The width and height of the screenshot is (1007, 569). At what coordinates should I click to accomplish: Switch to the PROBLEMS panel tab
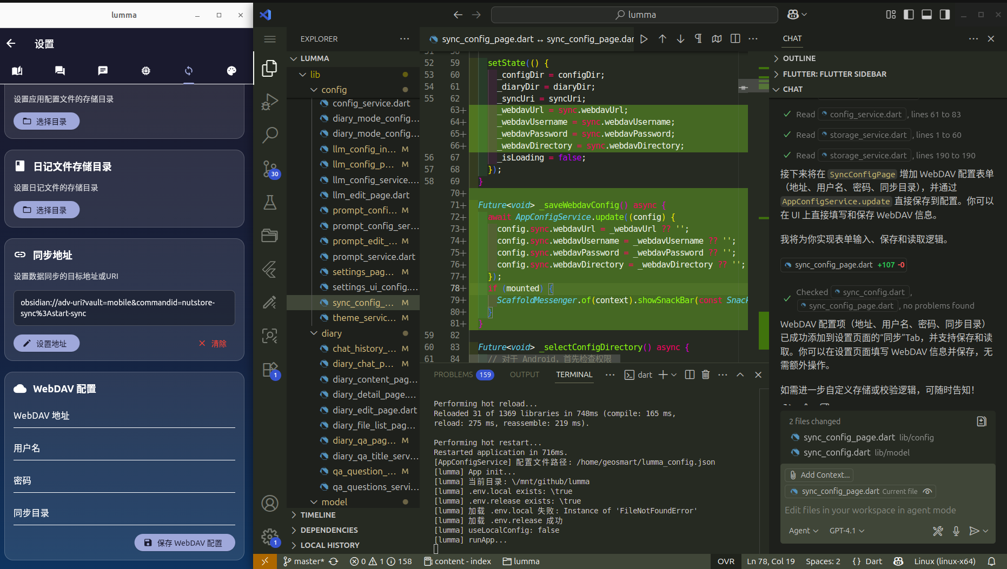point(453,374)
